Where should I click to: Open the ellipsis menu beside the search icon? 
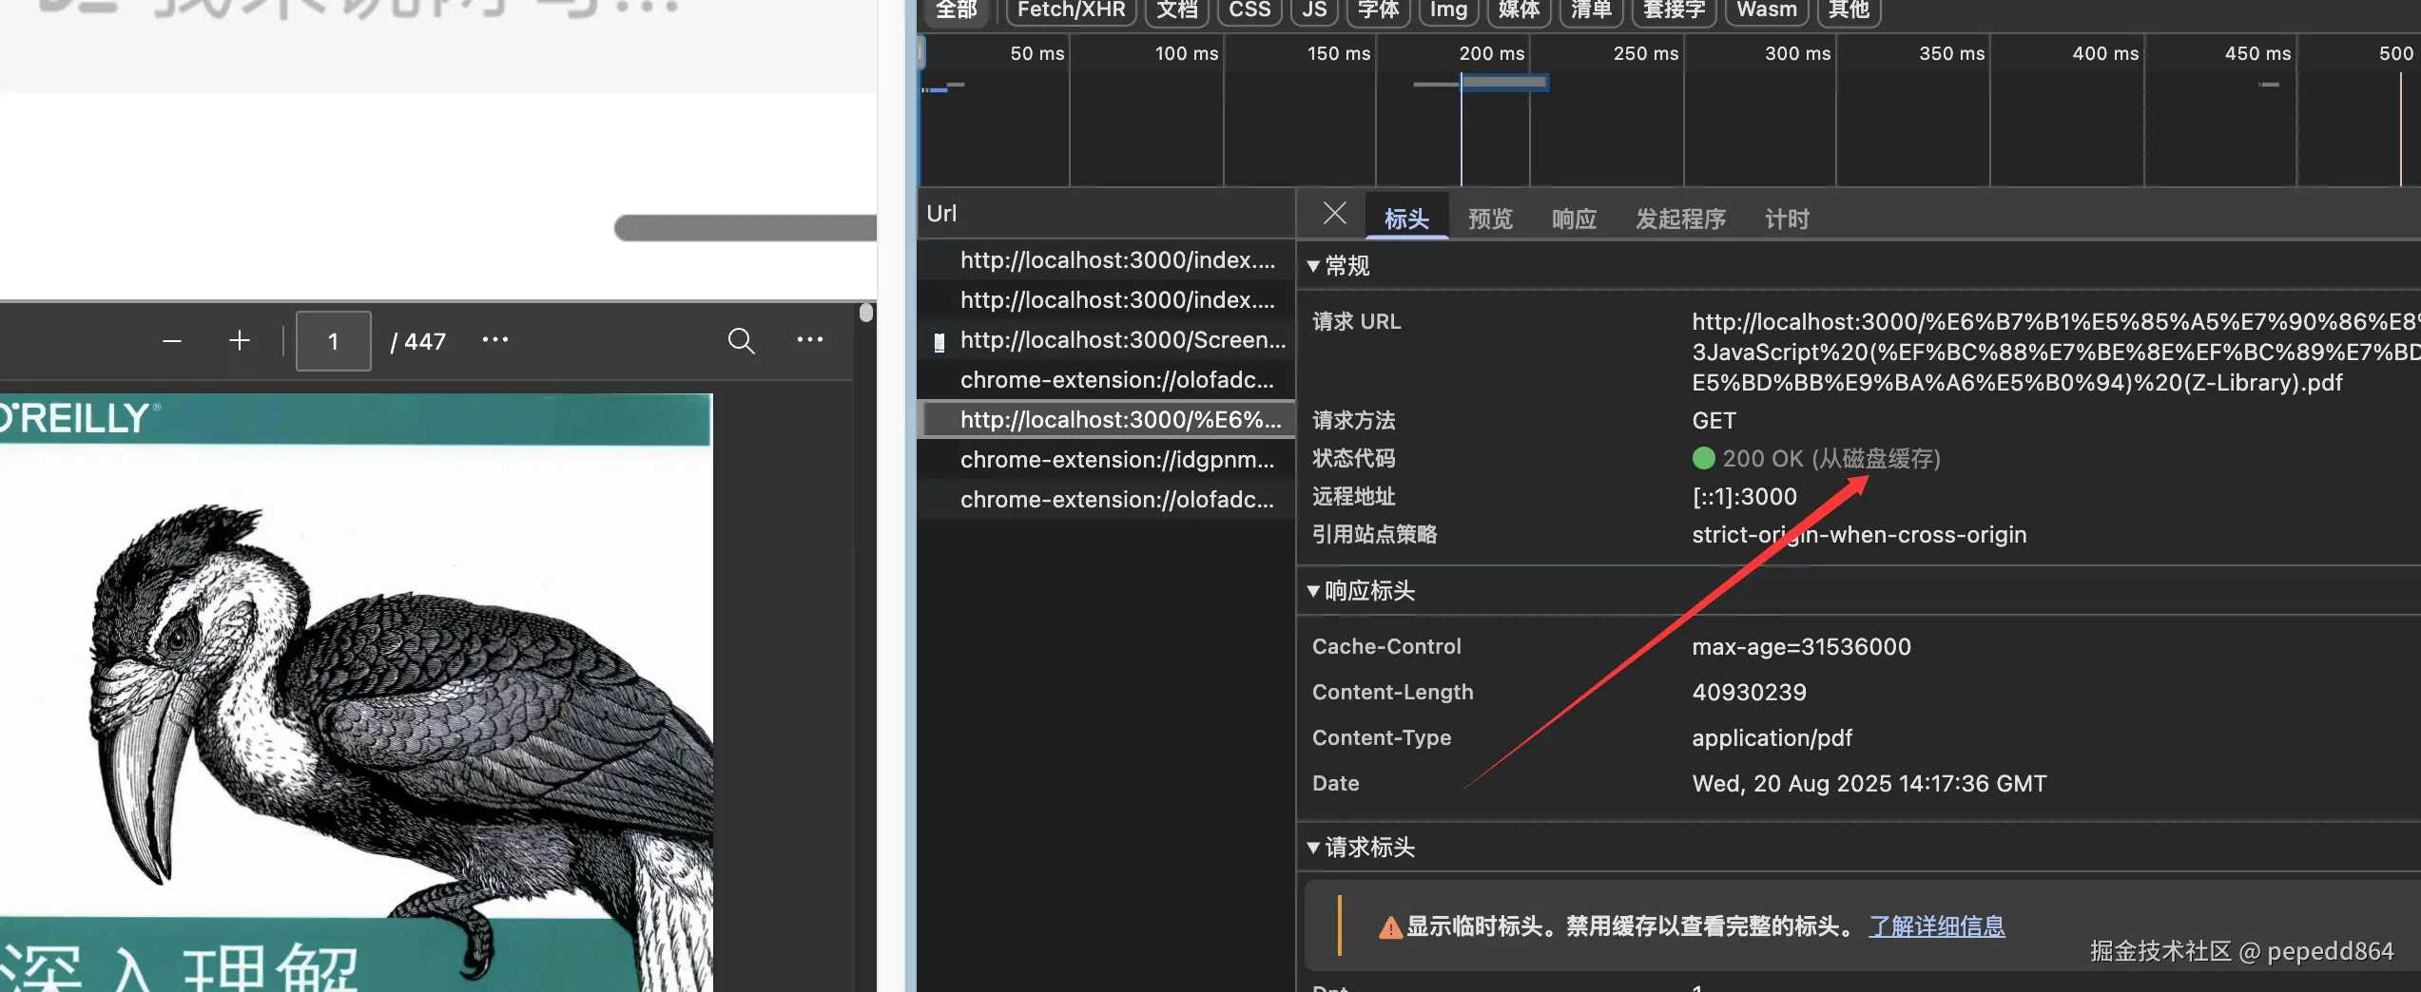[810, 339]
